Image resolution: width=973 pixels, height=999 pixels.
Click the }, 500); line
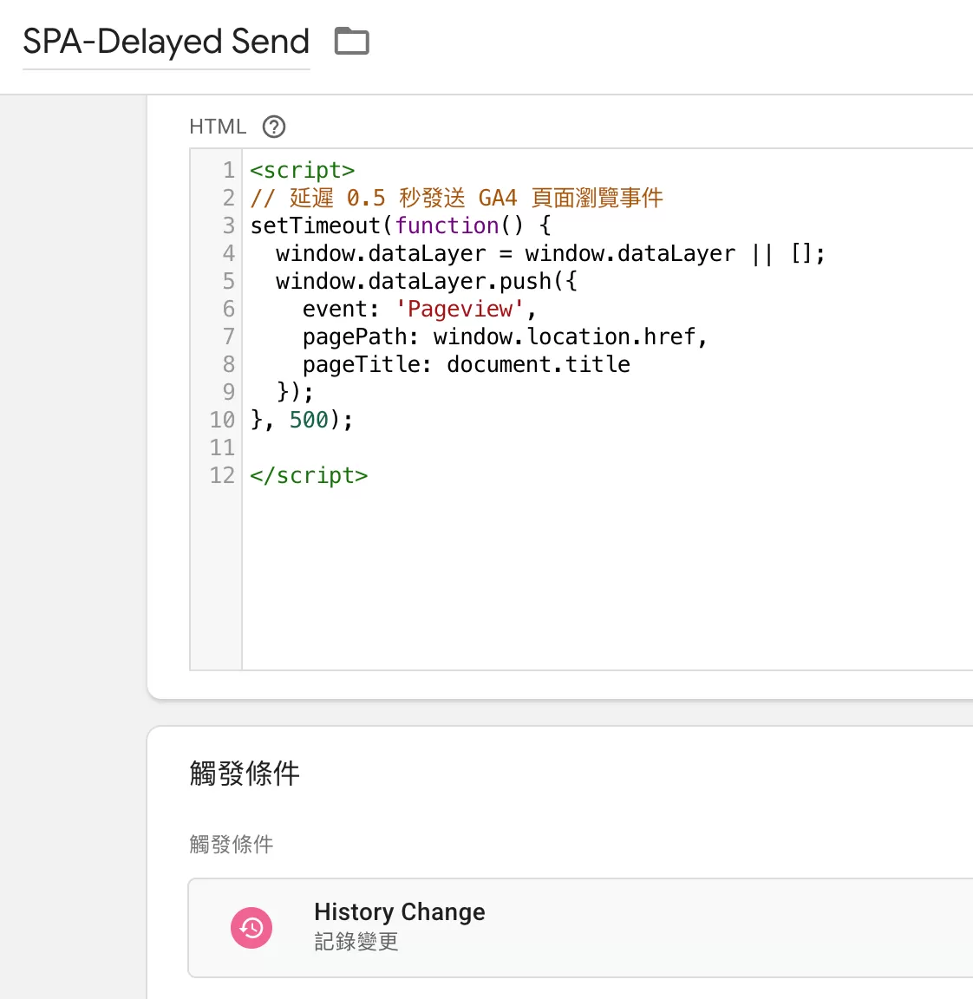(x=302, y=420)
